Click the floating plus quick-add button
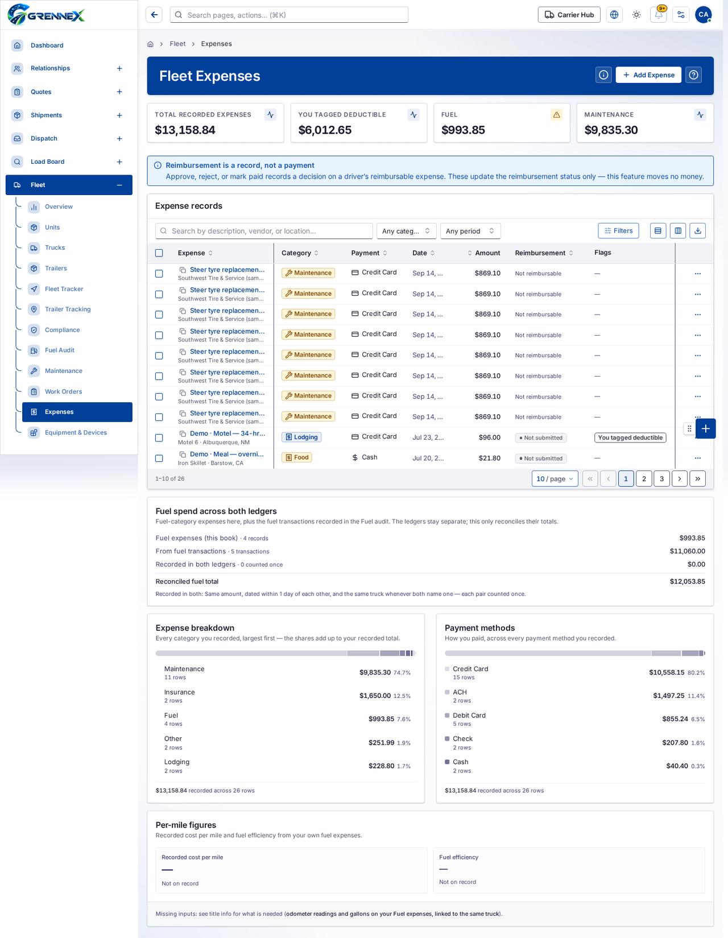Viewport: 728px width, 938px height. [x=705, y=428]
